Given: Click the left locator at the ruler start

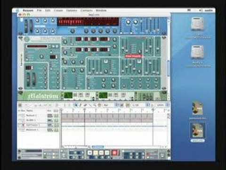Looking at the screenshot, I should click(x=62, y=110).
